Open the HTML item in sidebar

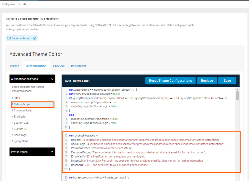click(17, 98)
